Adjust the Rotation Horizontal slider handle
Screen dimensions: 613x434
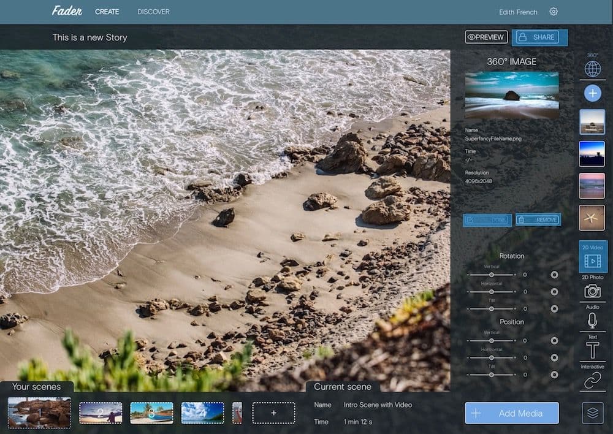(x=492, y=292)
